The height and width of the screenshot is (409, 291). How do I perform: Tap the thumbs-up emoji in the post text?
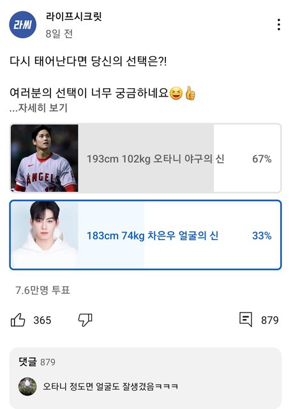[x=190, y=93]
